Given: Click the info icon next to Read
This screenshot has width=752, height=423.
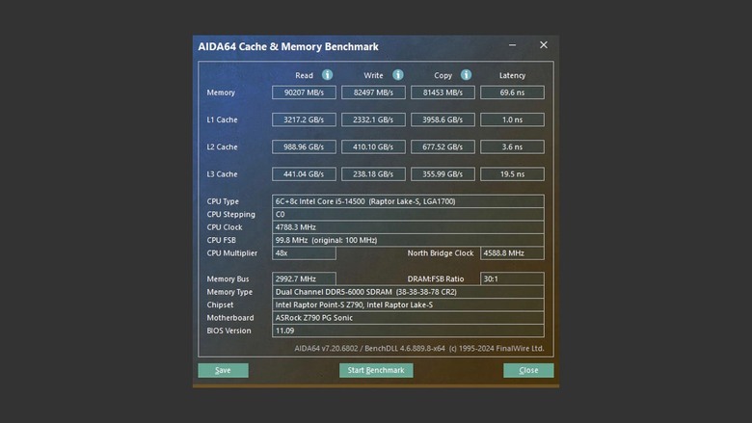Looking at the screenshot, I should (x=327, y=75).
